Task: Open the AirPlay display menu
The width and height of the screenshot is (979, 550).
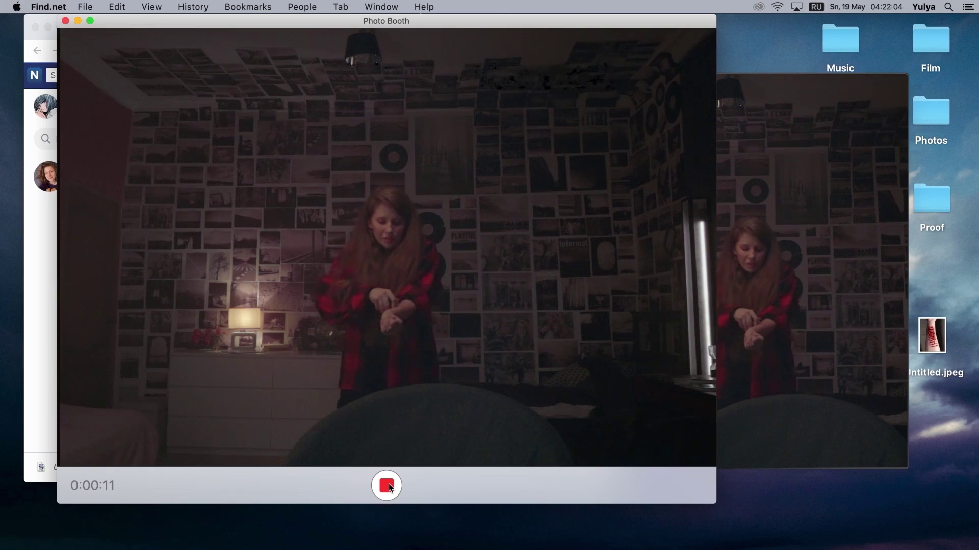Action: [796, 7]
